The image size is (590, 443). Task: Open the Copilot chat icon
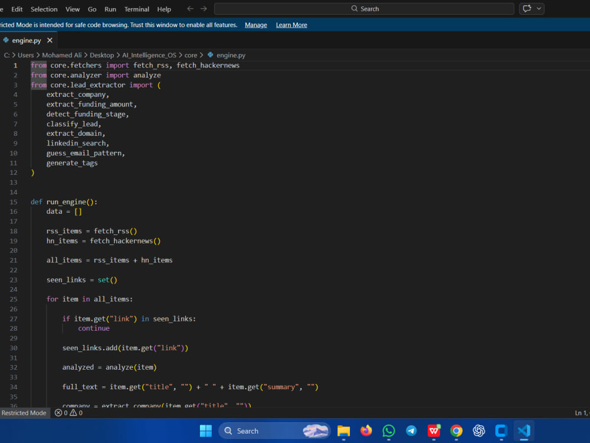pyautogui.click(x=527, y=9)
